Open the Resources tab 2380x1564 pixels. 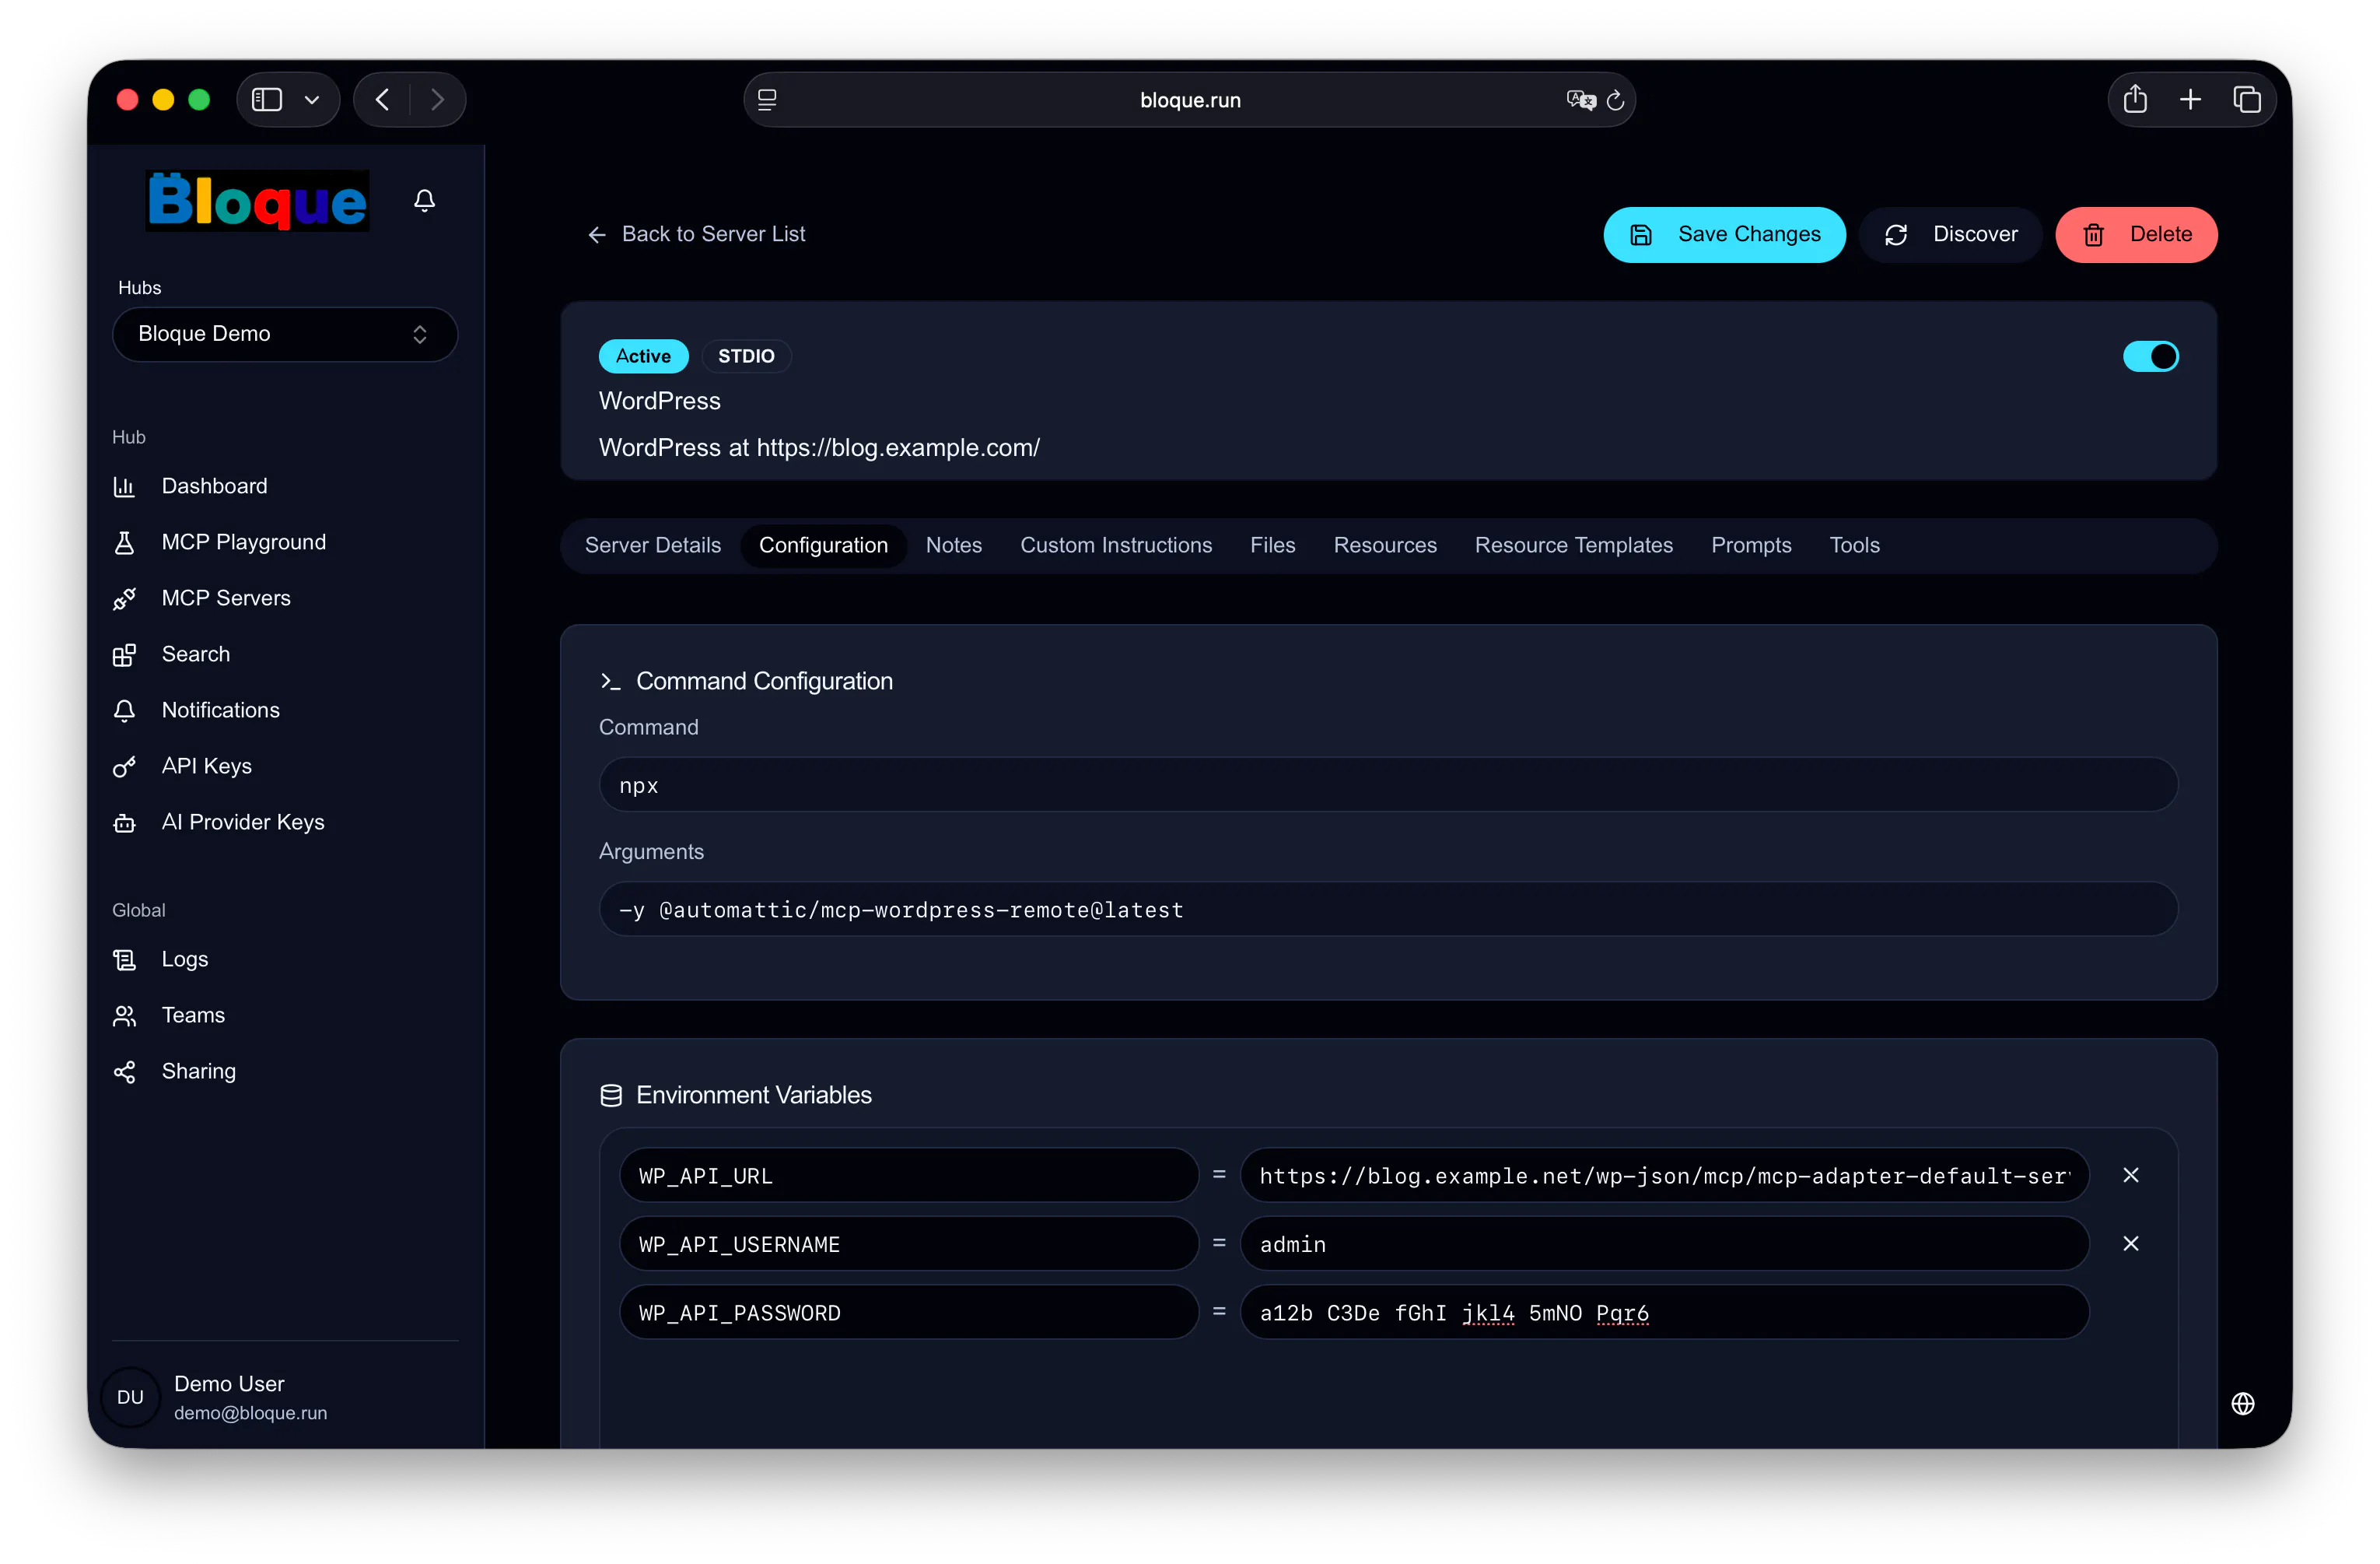point(1385,545)
